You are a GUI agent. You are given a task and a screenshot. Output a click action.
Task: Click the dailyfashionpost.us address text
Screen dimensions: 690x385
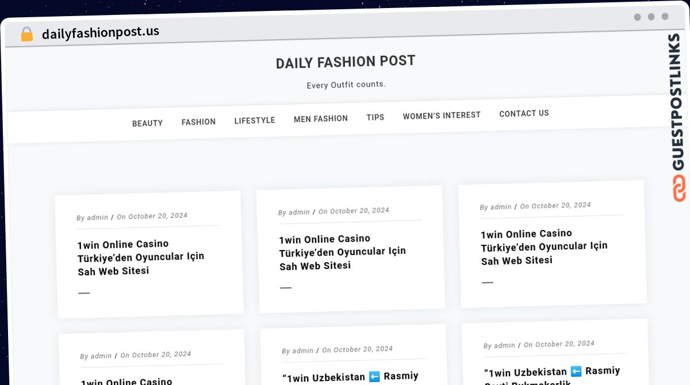pos(101,33)
